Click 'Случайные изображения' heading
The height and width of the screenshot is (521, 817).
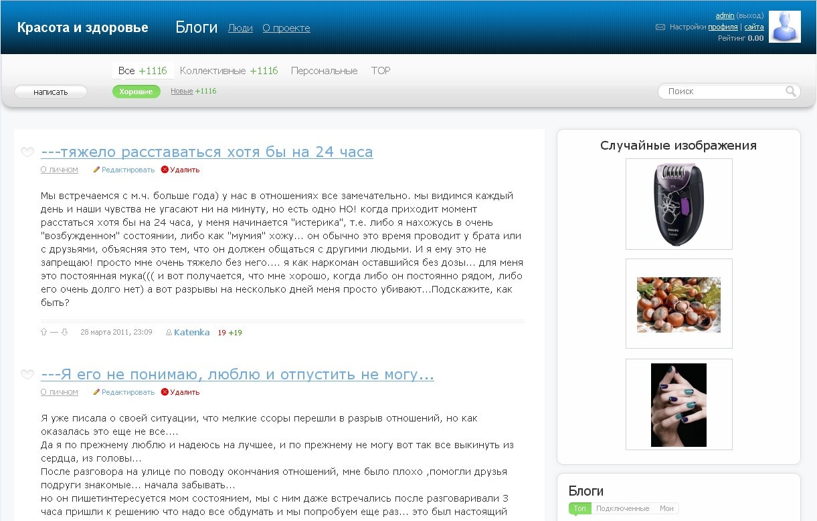678,146
